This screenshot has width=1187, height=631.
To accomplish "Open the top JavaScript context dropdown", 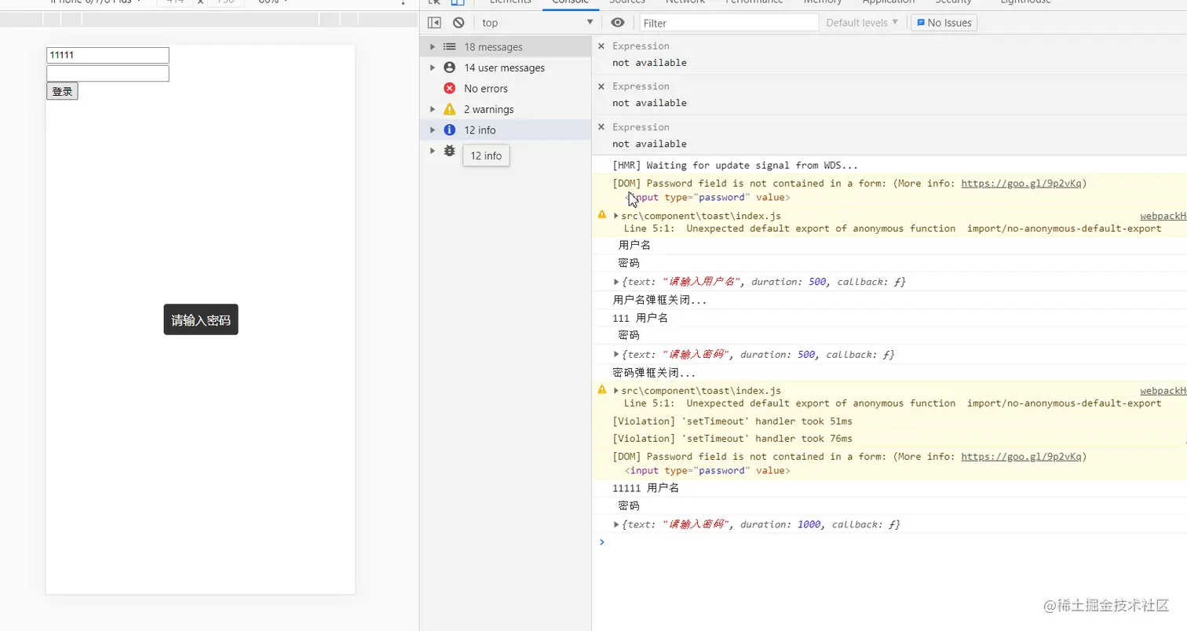I will (537, 23).
